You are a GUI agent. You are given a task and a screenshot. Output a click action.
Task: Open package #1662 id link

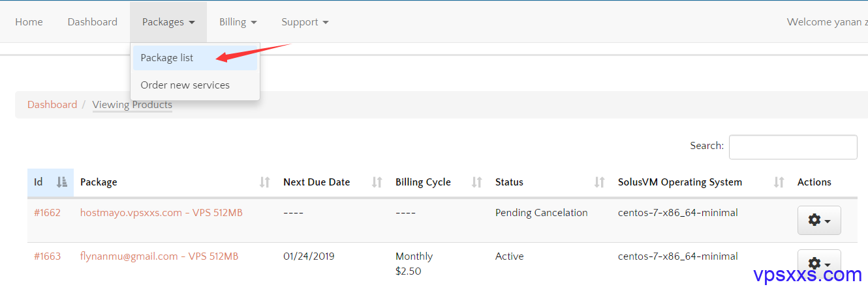[47, 213]
